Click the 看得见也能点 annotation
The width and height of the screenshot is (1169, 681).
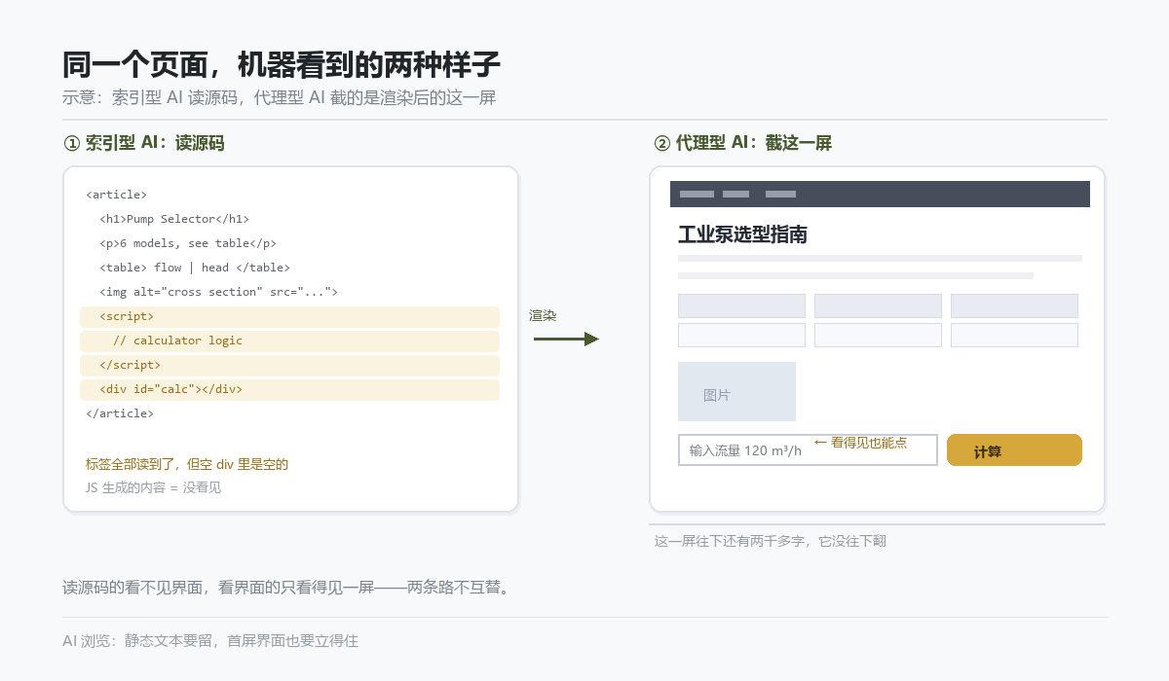(860, 443)
